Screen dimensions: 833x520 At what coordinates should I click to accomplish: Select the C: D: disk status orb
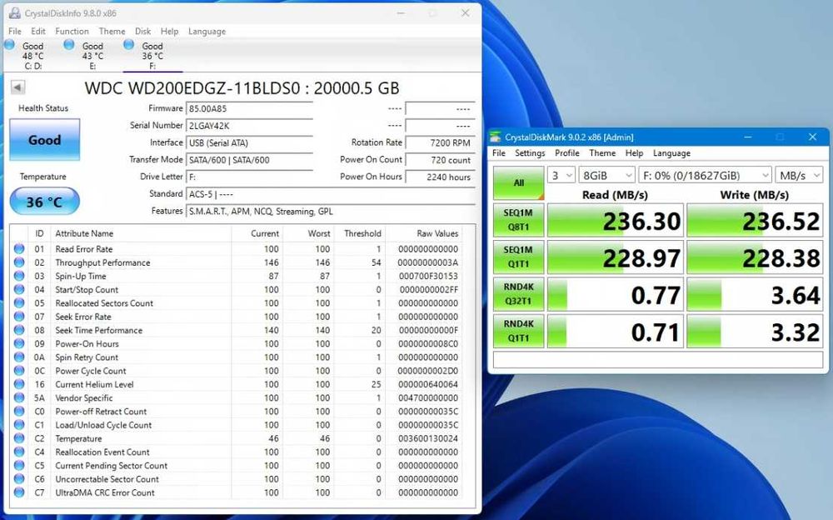pos(9,45)
